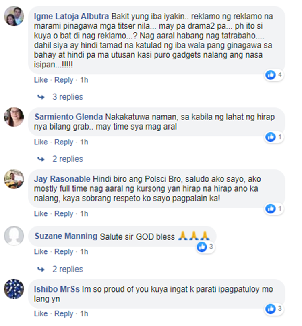
Task: Click the 1h timestamp on Igme Latoja's comment
Action: tap(84, 80)
